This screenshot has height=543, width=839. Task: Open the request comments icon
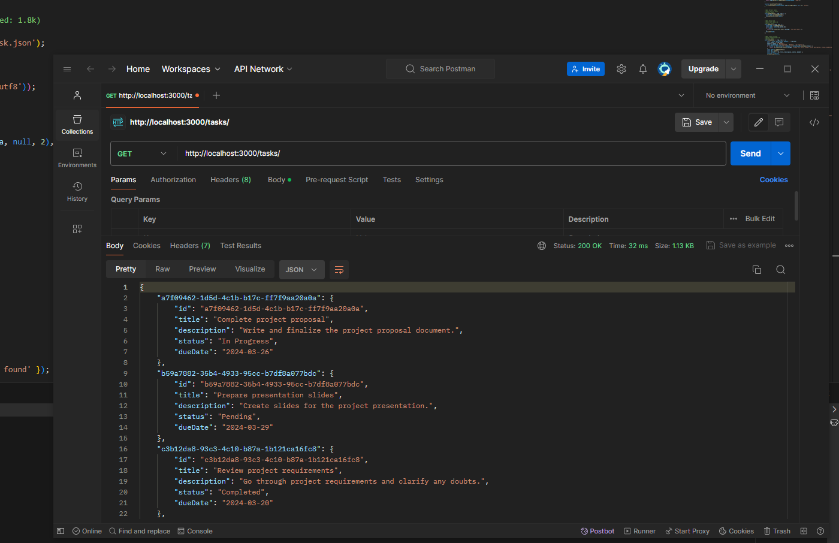click(x=779, y=122)
